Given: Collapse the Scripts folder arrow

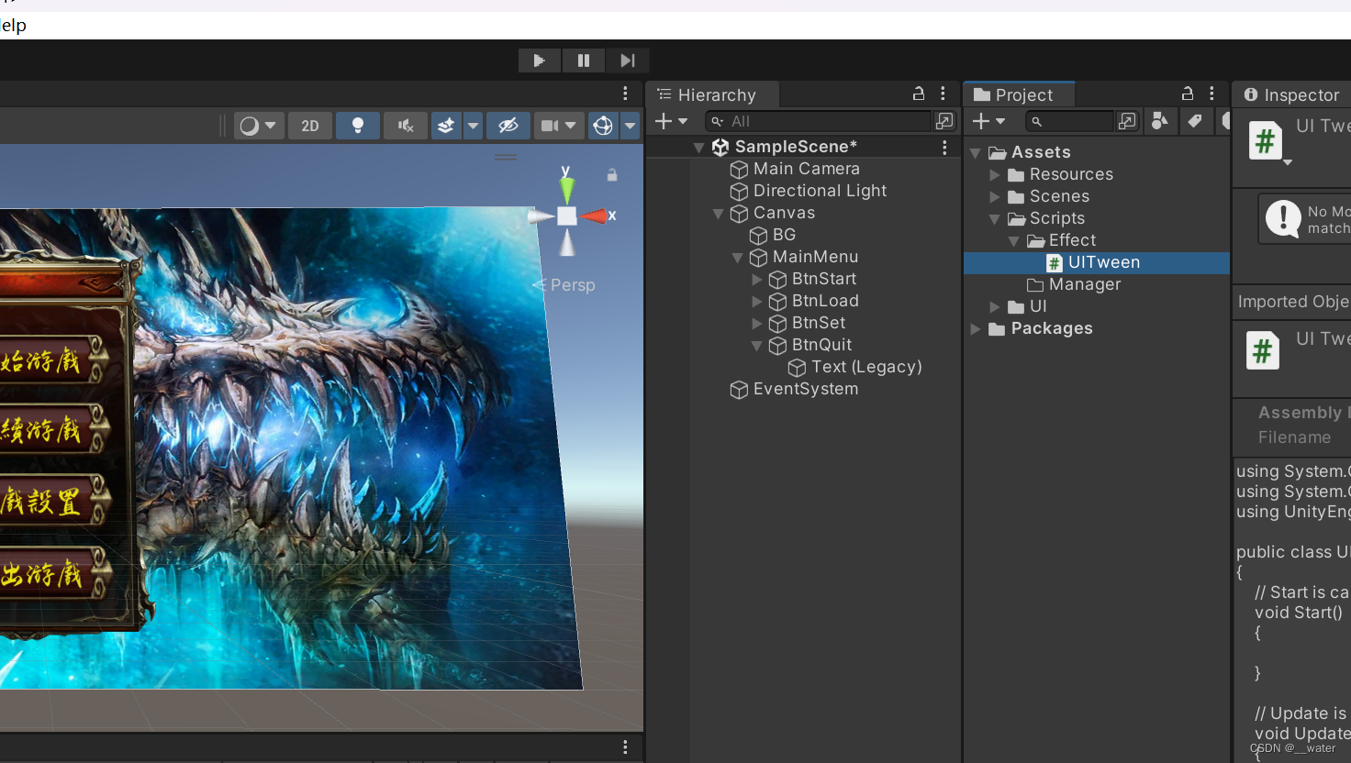Looking at the screenshot, I should pyautogui.click(x=995, y=219).
